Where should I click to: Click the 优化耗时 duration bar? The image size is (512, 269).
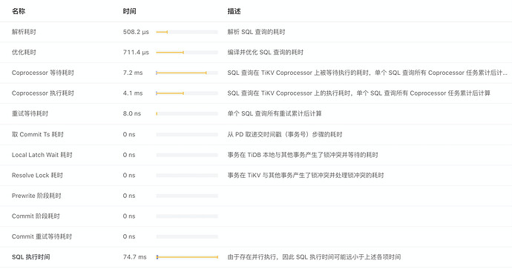187,52
